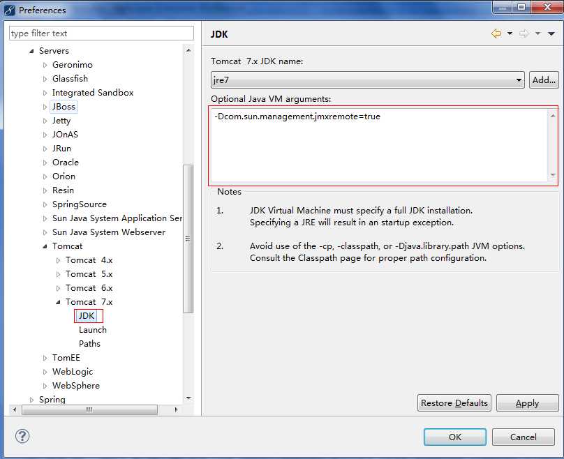Expand the Spring node
564x459 pixels.
coord(31,400)
